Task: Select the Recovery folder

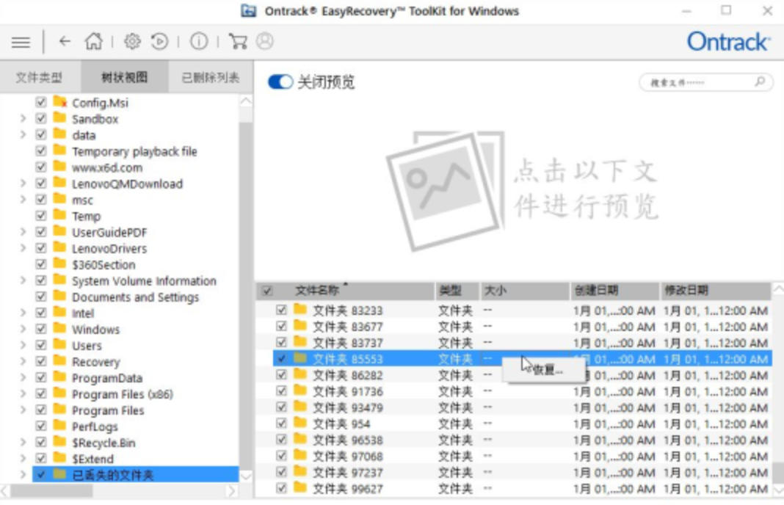Action: [95, 361]
